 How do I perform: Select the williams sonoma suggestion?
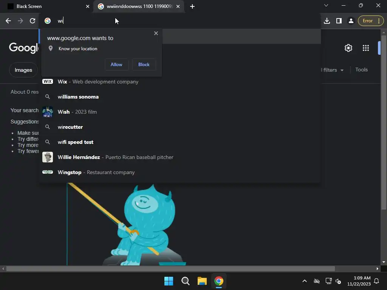180,97
